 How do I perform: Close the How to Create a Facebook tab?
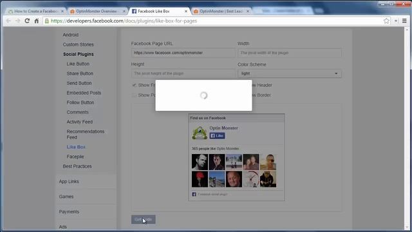click(62, 12)
